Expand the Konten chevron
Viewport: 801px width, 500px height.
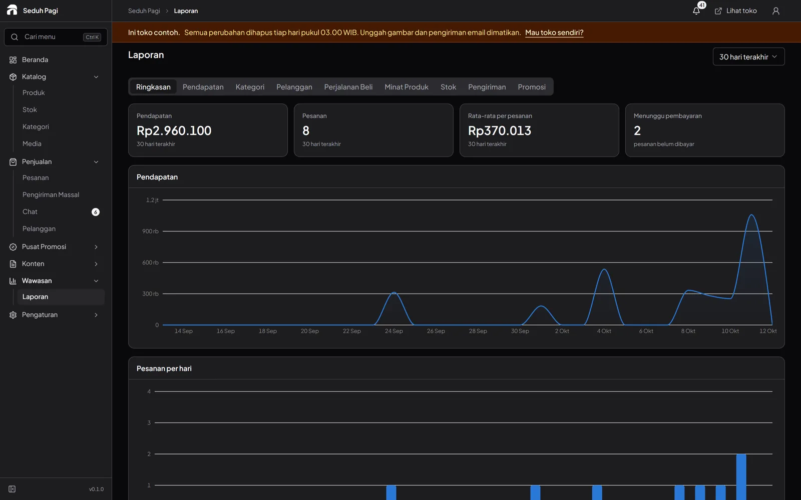point(96,264)
